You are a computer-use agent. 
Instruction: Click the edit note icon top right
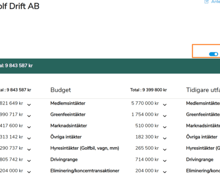click(207, 2)
